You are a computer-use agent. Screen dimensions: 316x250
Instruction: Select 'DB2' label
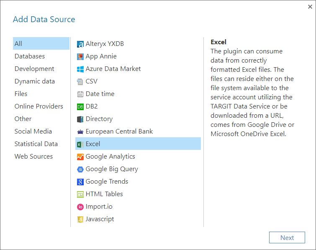pos(92,106)
